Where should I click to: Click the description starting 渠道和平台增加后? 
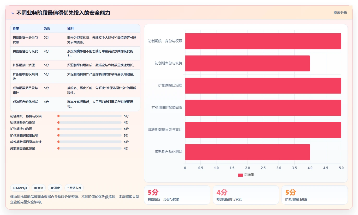[x=101, y=65]
